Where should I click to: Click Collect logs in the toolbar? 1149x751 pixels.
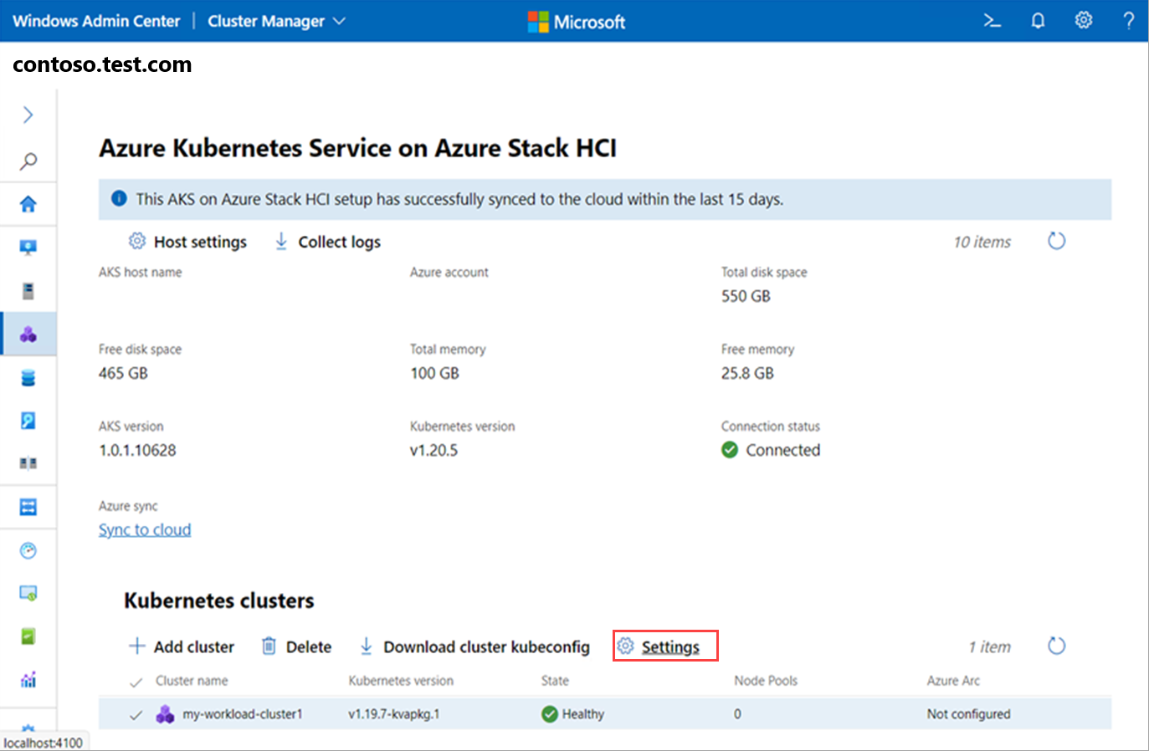click(x=328, y=242)
